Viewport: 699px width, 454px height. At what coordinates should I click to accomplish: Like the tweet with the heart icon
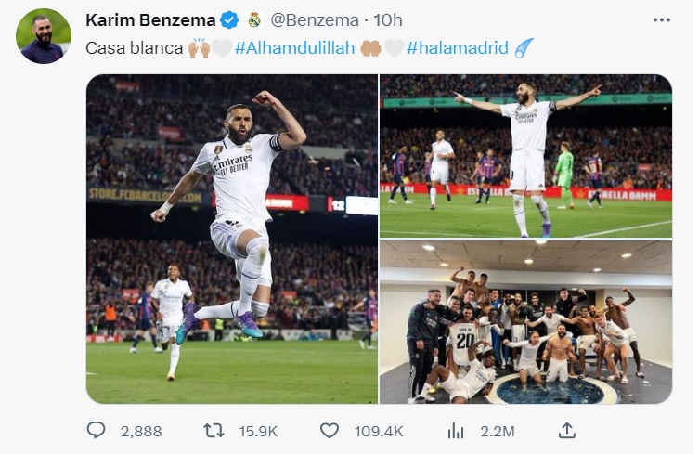[330, 431]
